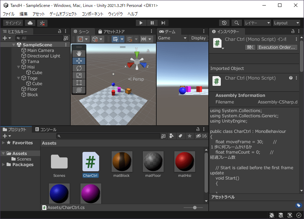Viewport: 304px width, 219px height.
Task: Open Char Ctrl script help icon
Action: point(290,78)
